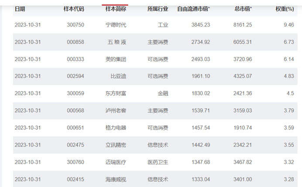The image size is (302, 187).
Task: Select stock name 迈瑞医疗
Action: [x=116, y=162]
